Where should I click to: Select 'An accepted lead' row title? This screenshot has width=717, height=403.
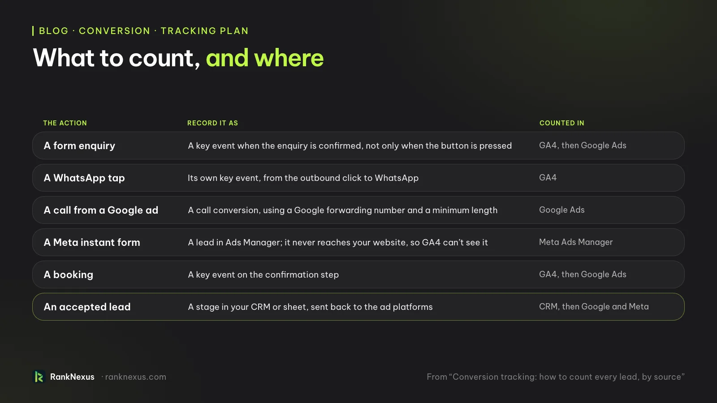tap(87, 307)
